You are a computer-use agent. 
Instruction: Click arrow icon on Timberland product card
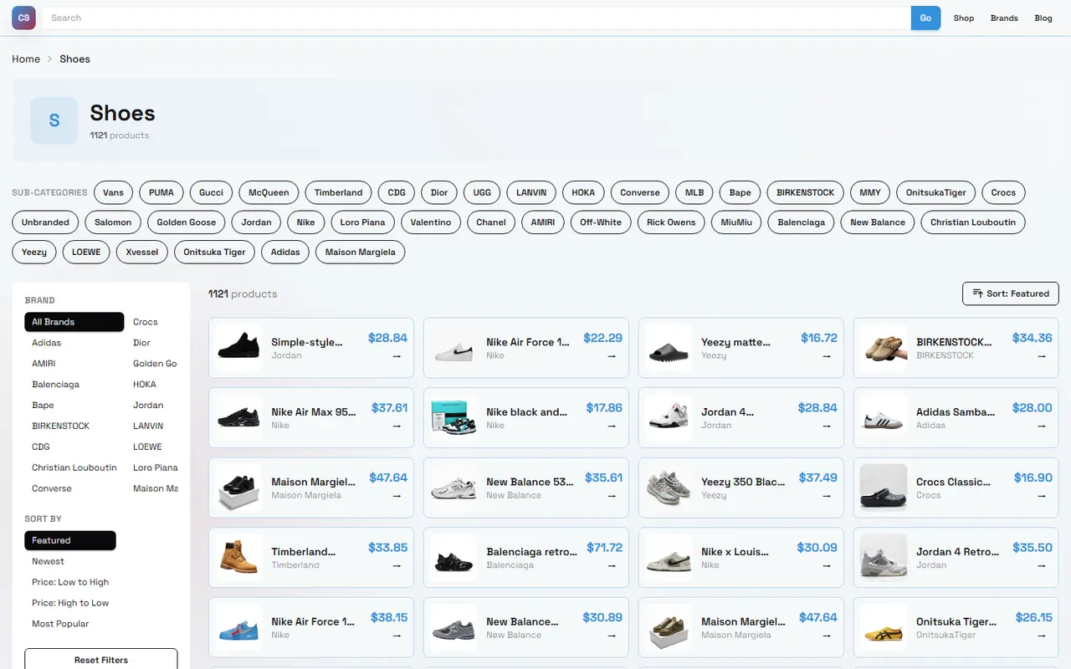point(397,565)
